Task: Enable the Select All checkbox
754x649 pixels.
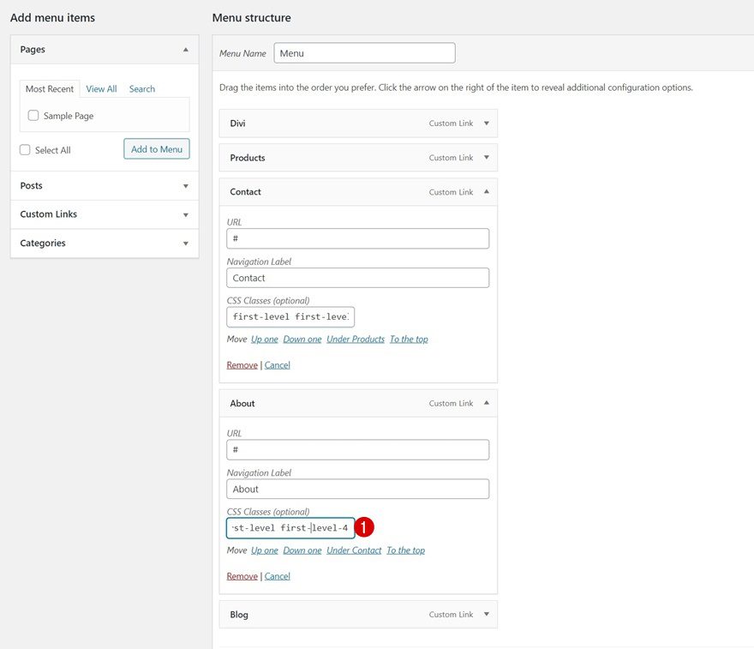Action: [25, 149]
